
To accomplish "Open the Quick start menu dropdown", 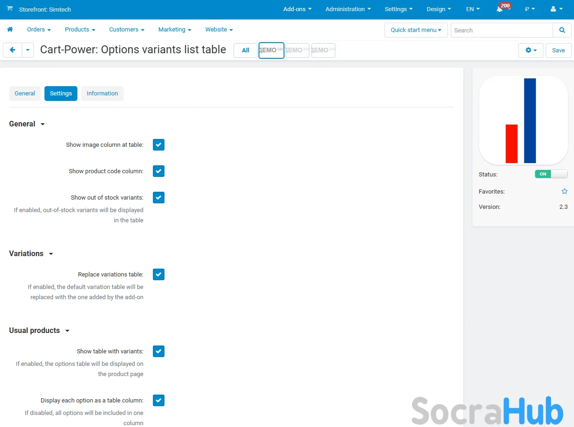I will [416, 30].
